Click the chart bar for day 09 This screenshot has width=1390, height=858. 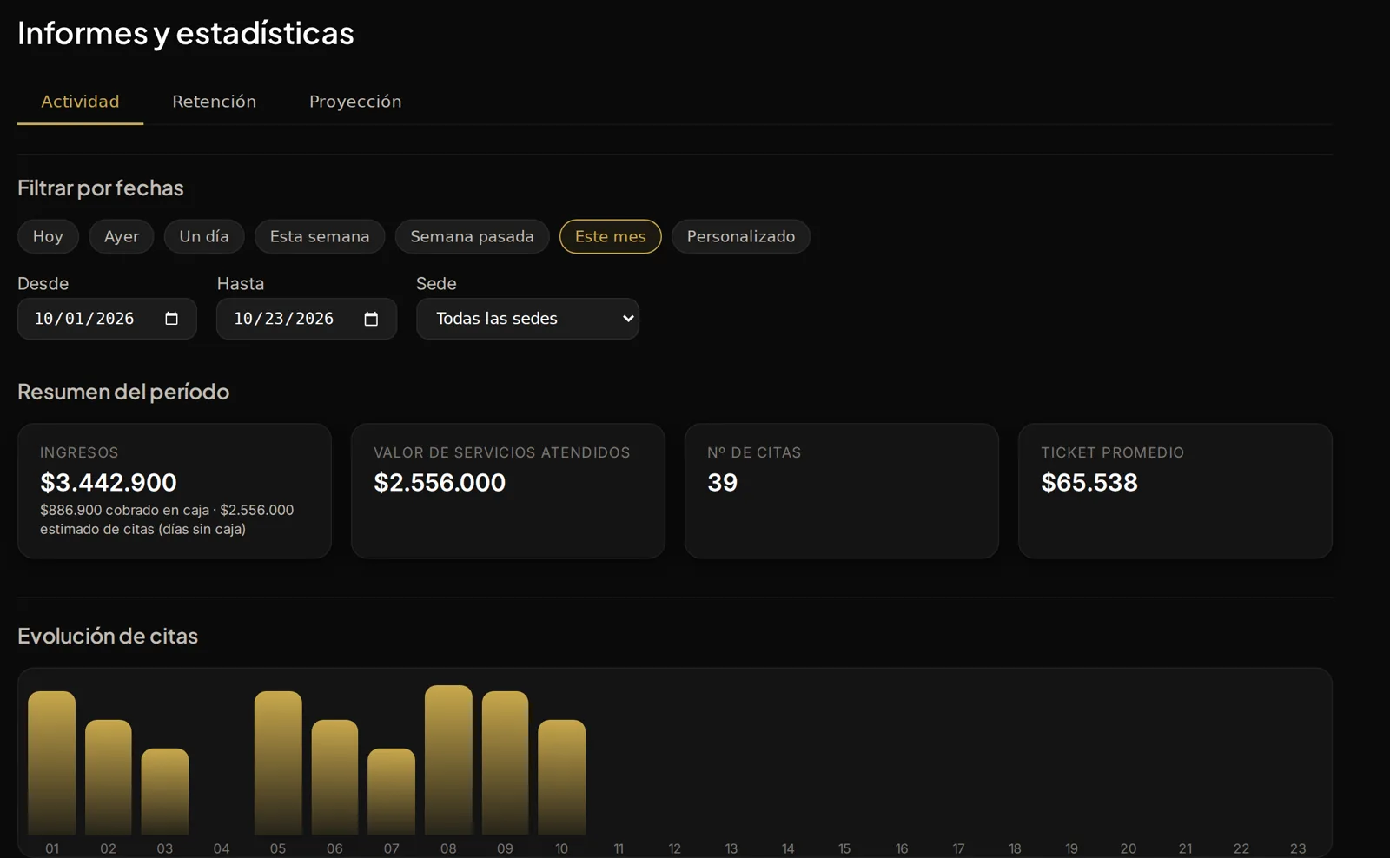point(505,763)
